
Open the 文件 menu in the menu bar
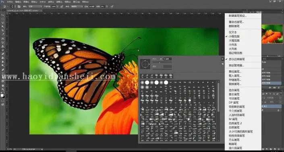tap(10, 2)
